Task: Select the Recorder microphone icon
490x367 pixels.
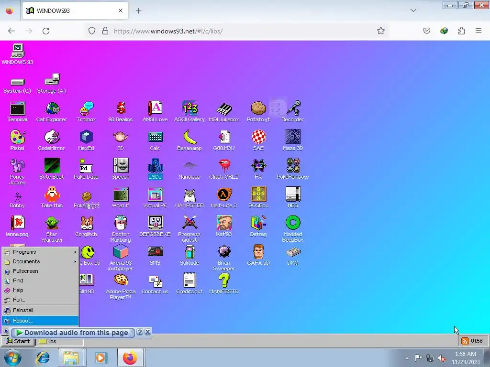Action: 292,111
